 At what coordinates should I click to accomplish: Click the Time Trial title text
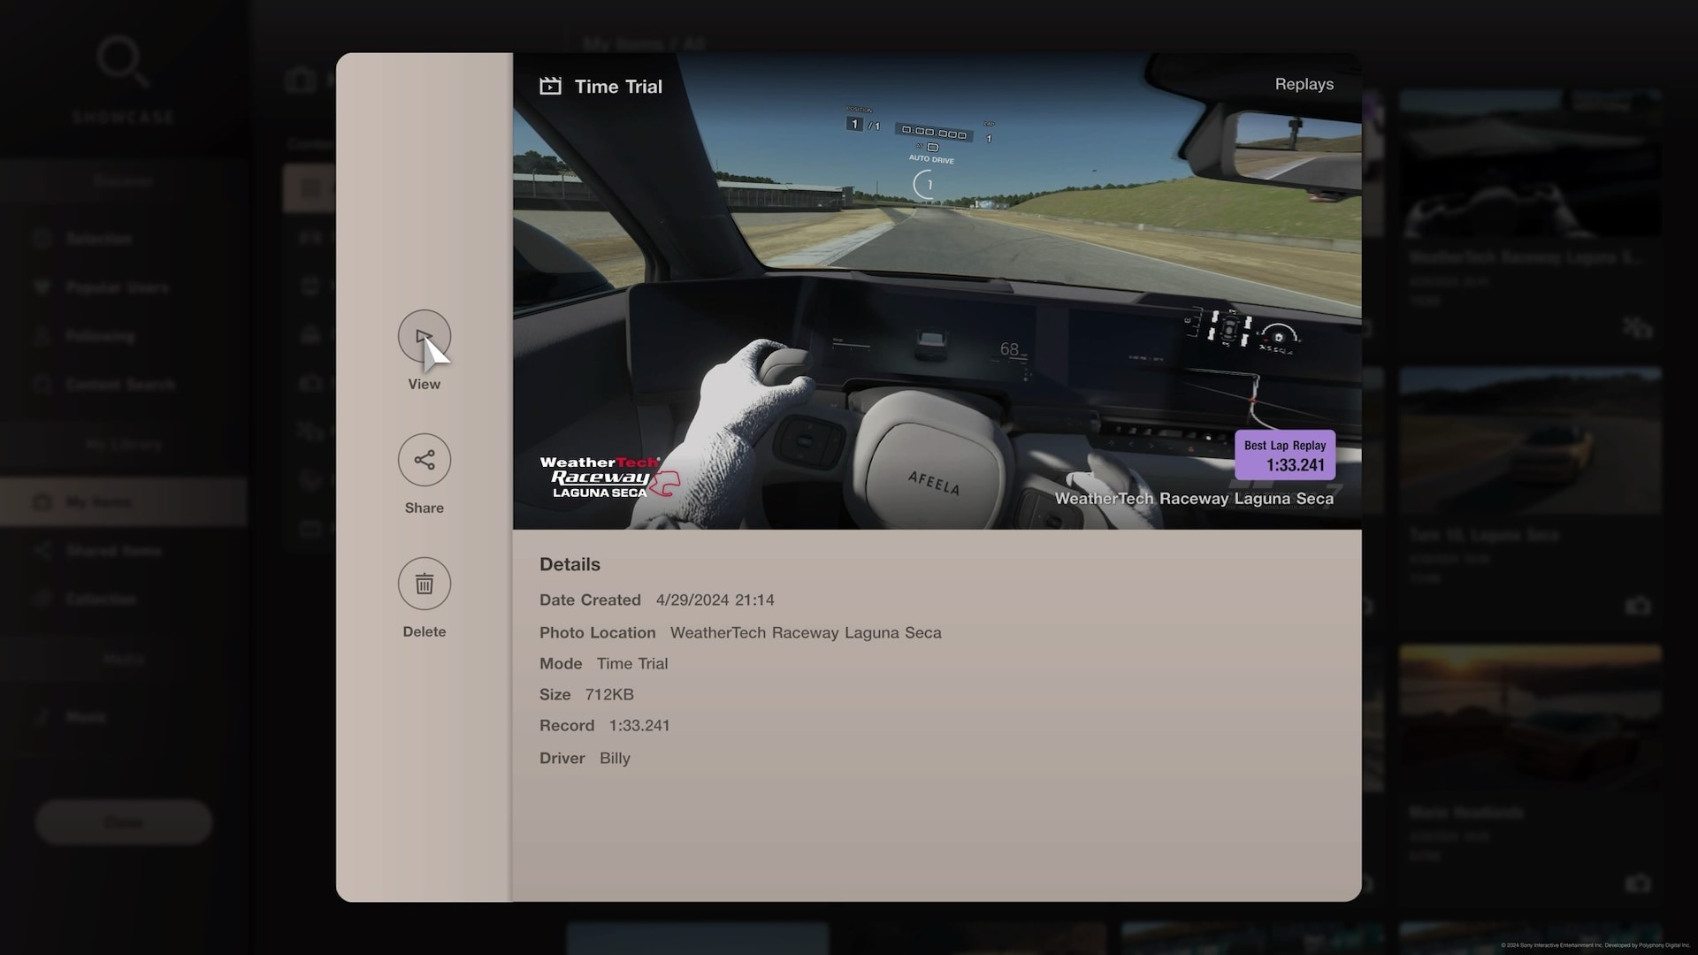point(618,87)
